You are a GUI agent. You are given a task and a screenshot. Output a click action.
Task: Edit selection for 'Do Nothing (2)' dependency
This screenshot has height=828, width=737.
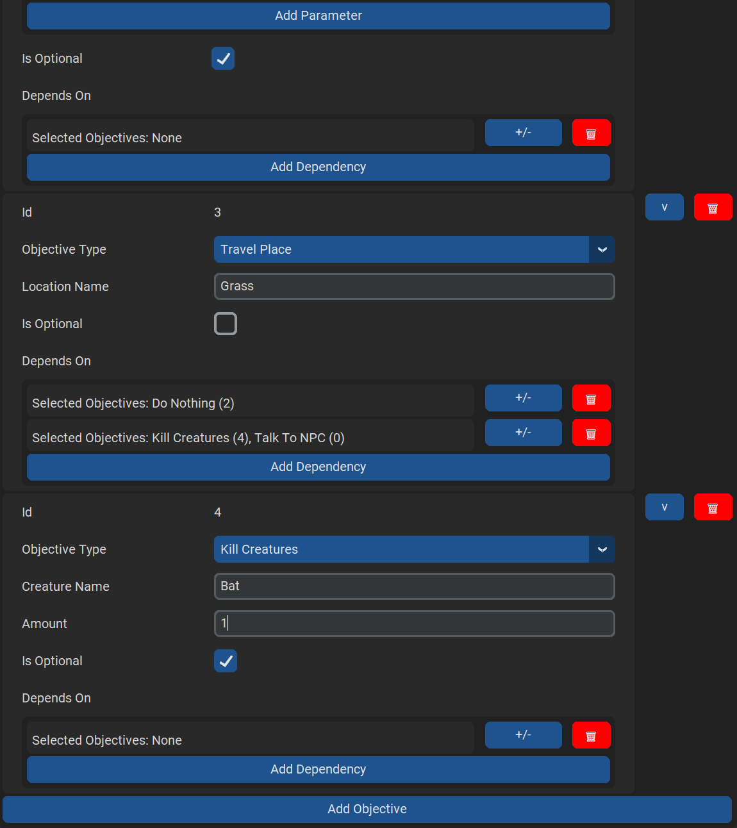point(523,398)
